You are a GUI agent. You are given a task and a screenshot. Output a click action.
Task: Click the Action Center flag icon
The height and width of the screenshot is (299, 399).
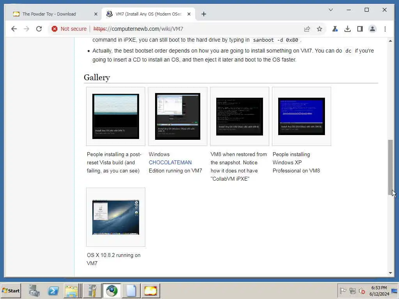coord(343,290)
